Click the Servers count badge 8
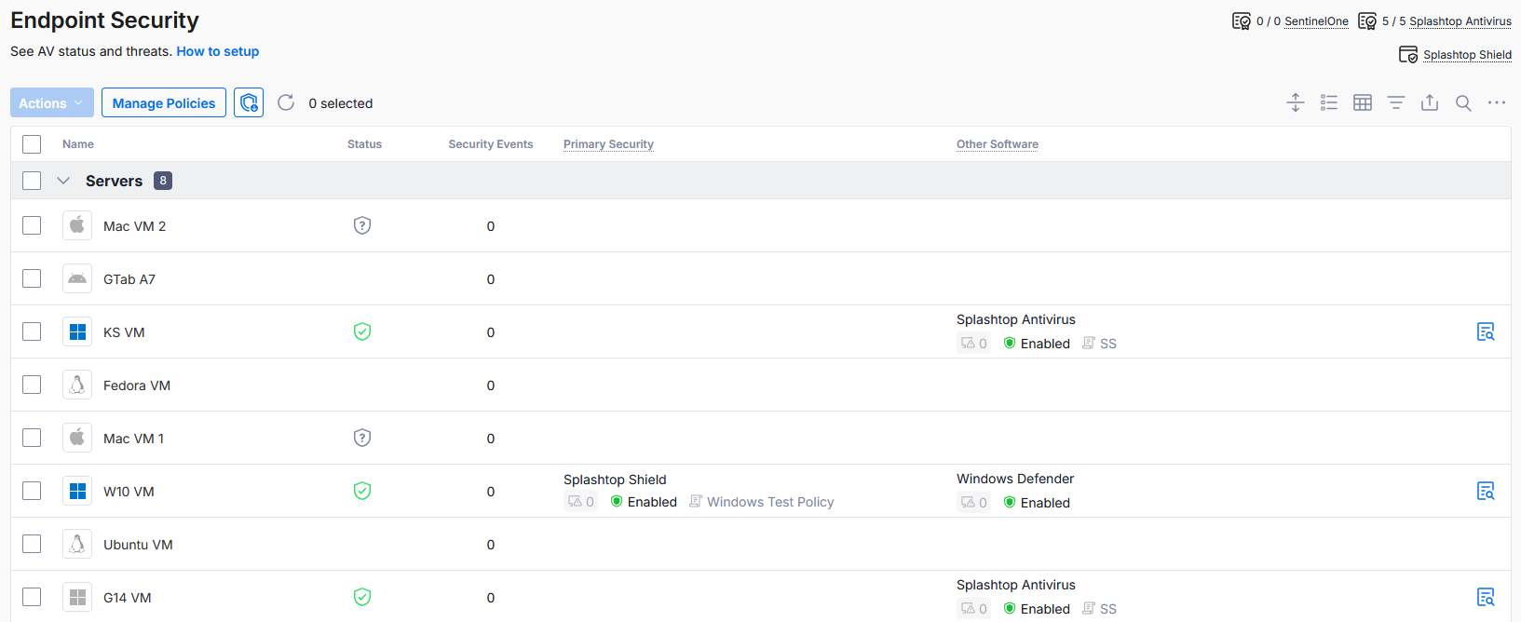This screenshot has height=622, width=1521. pos(163,181)
